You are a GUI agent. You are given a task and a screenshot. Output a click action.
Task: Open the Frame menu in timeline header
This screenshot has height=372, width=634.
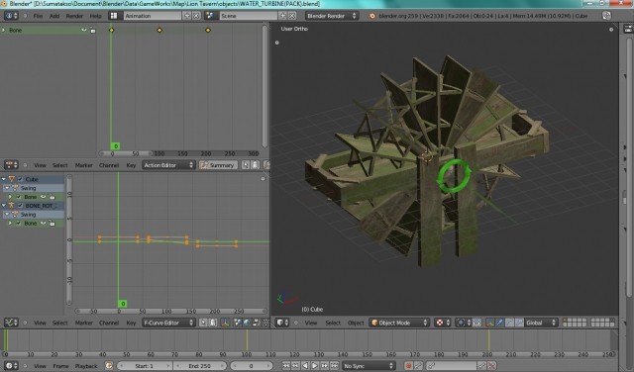60,366
